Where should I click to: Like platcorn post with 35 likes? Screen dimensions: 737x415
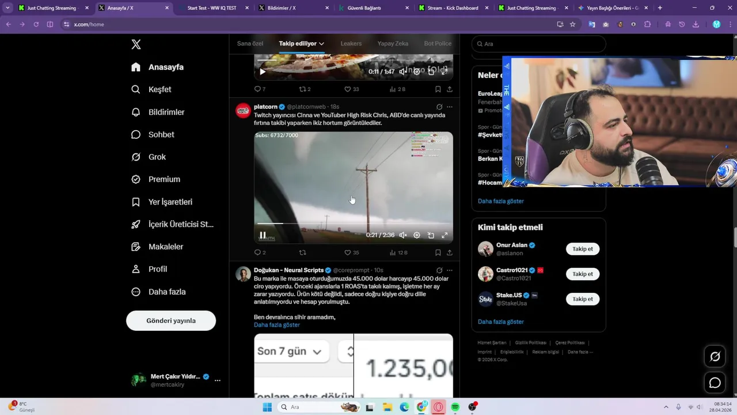click(x=351, y=252)
